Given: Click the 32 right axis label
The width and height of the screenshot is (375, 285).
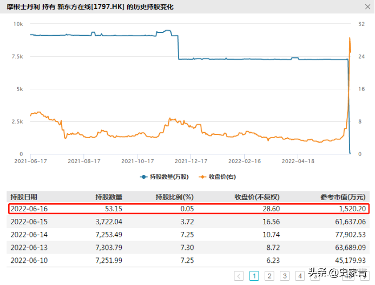Looking at the screenshot, I should (361, 24).
